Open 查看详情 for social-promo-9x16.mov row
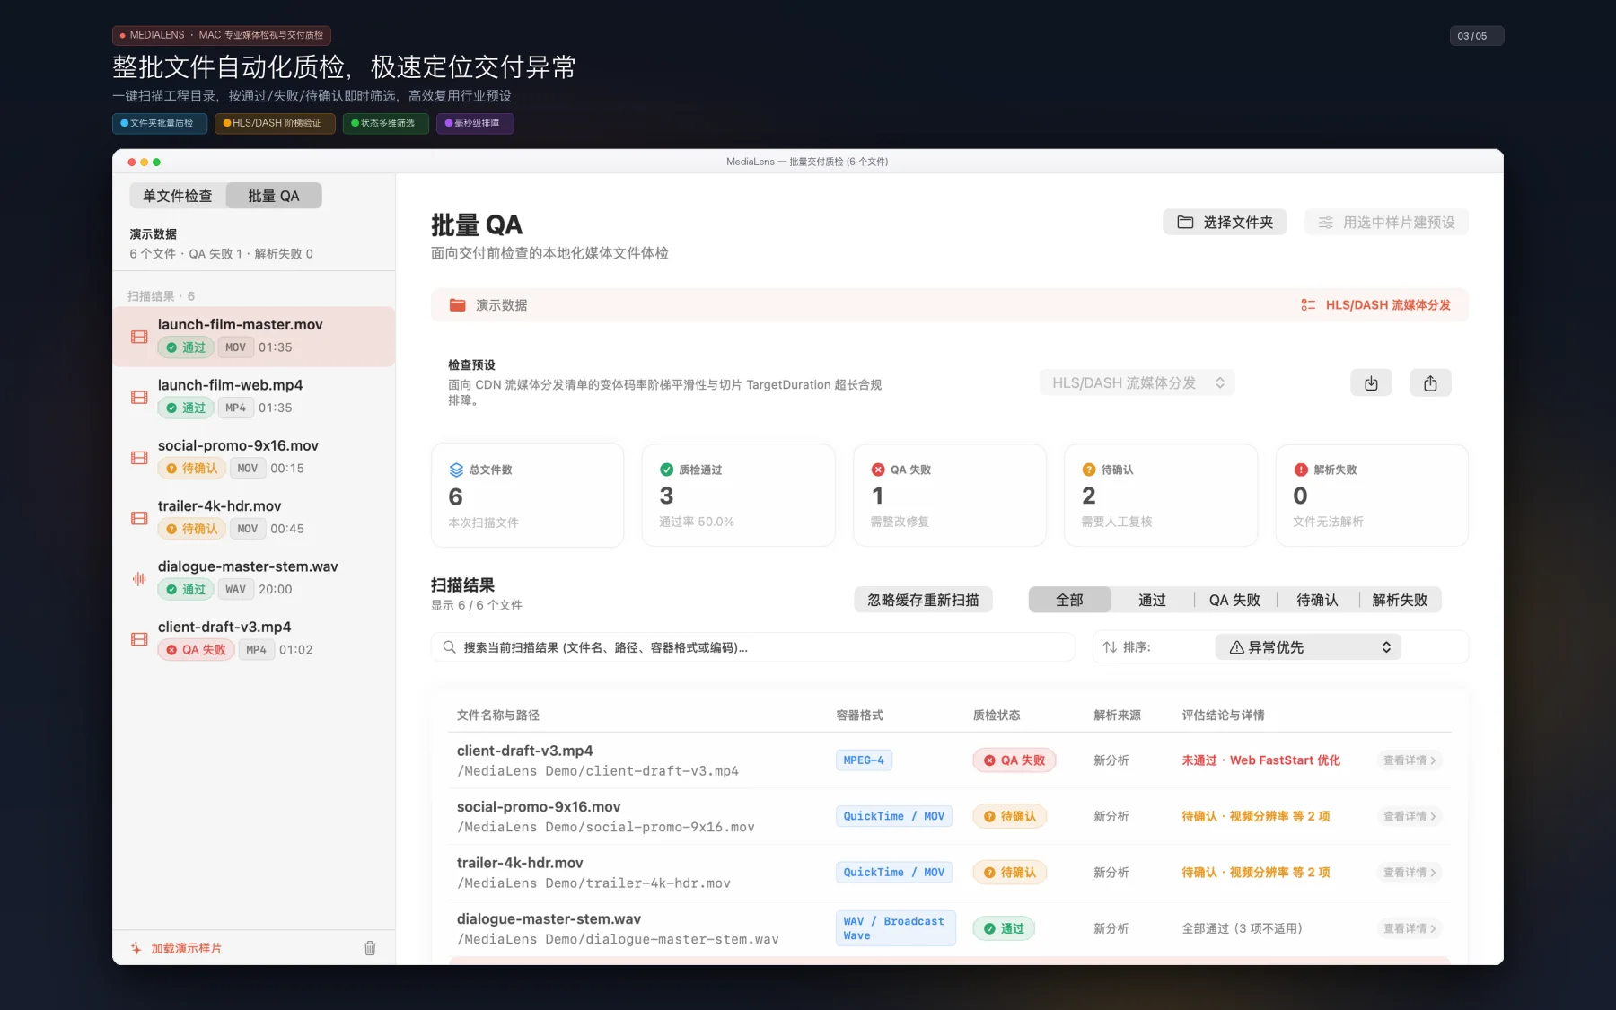Image resolution: width=1616 pixels, height=1010 pixels. point(1410,816)
